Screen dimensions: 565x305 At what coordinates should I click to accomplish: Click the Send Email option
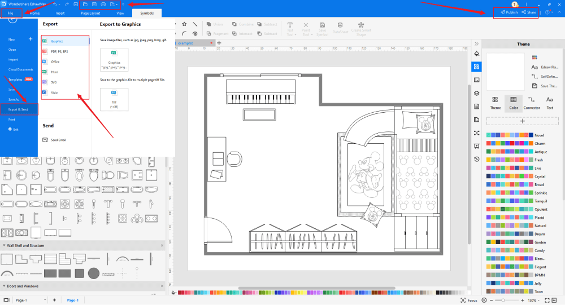(55, 140)
